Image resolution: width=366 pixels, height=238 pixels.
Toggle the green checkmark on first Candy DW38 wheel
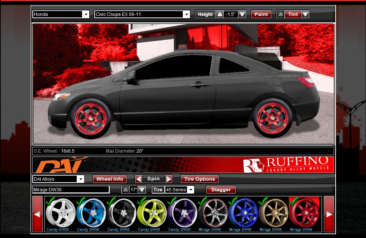[49, 203]
